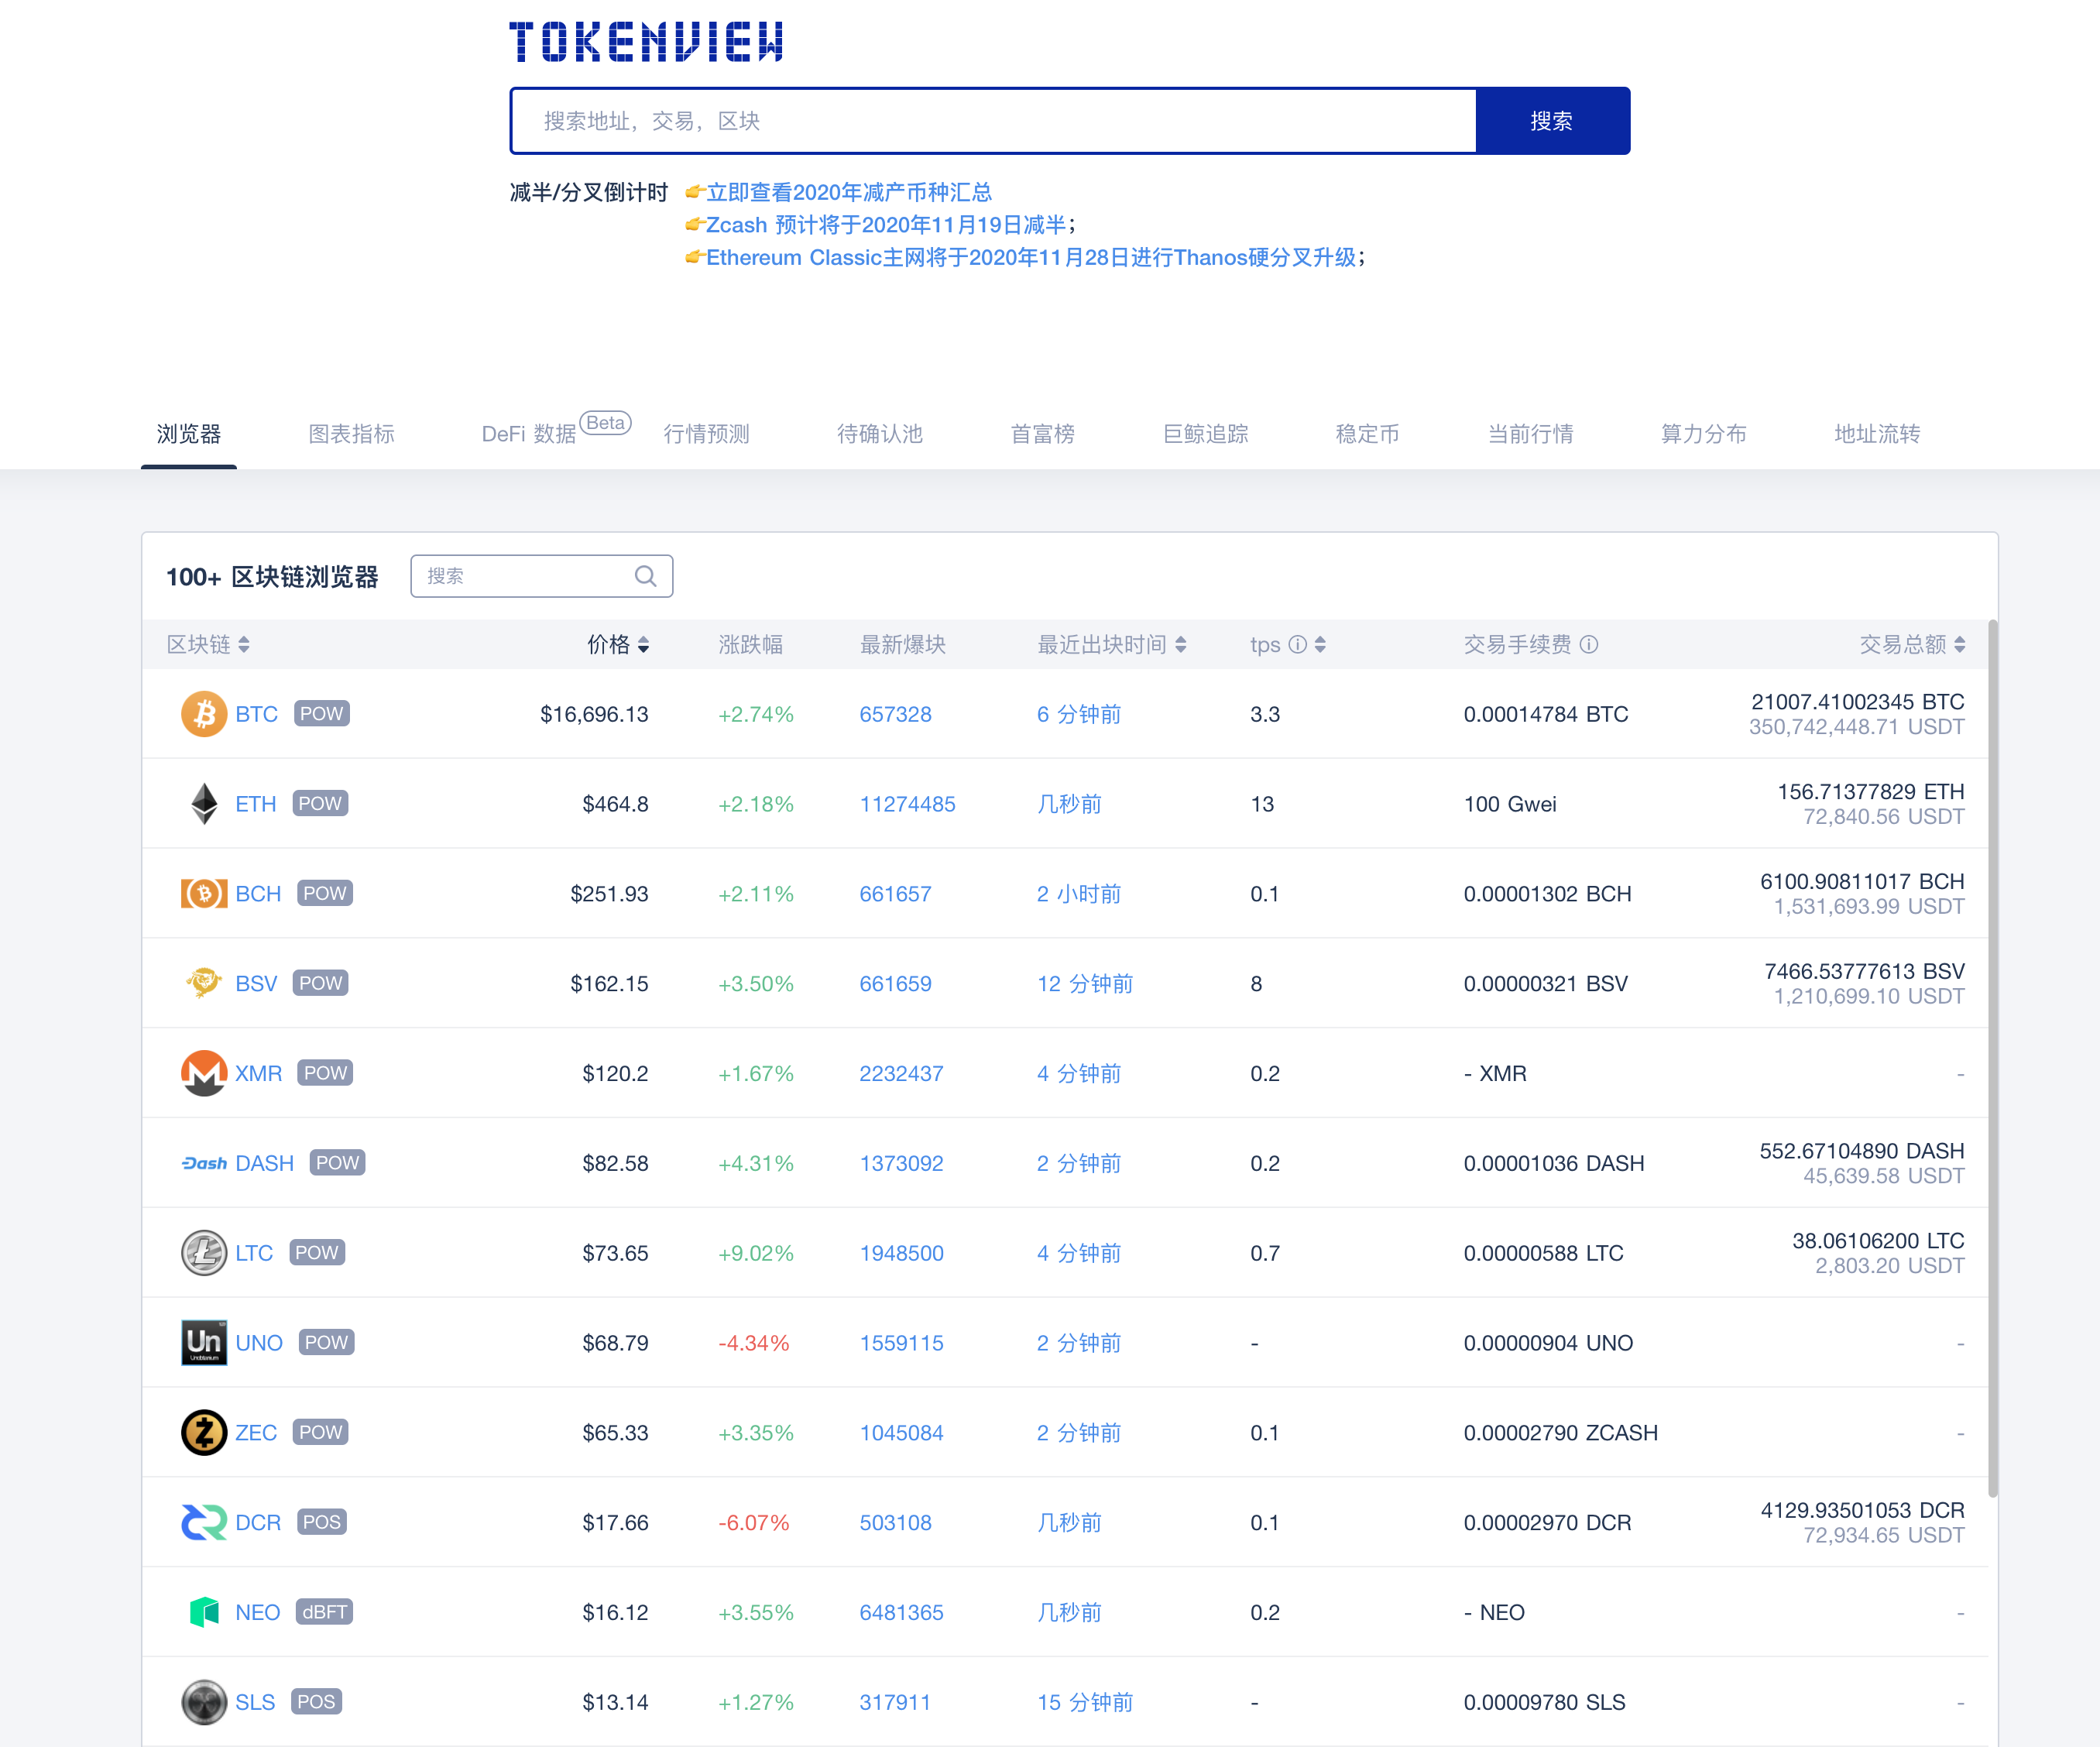Click the main address/transaction search field
The width and height of the screenshot is (2100, 1747).
click(994, 121)
